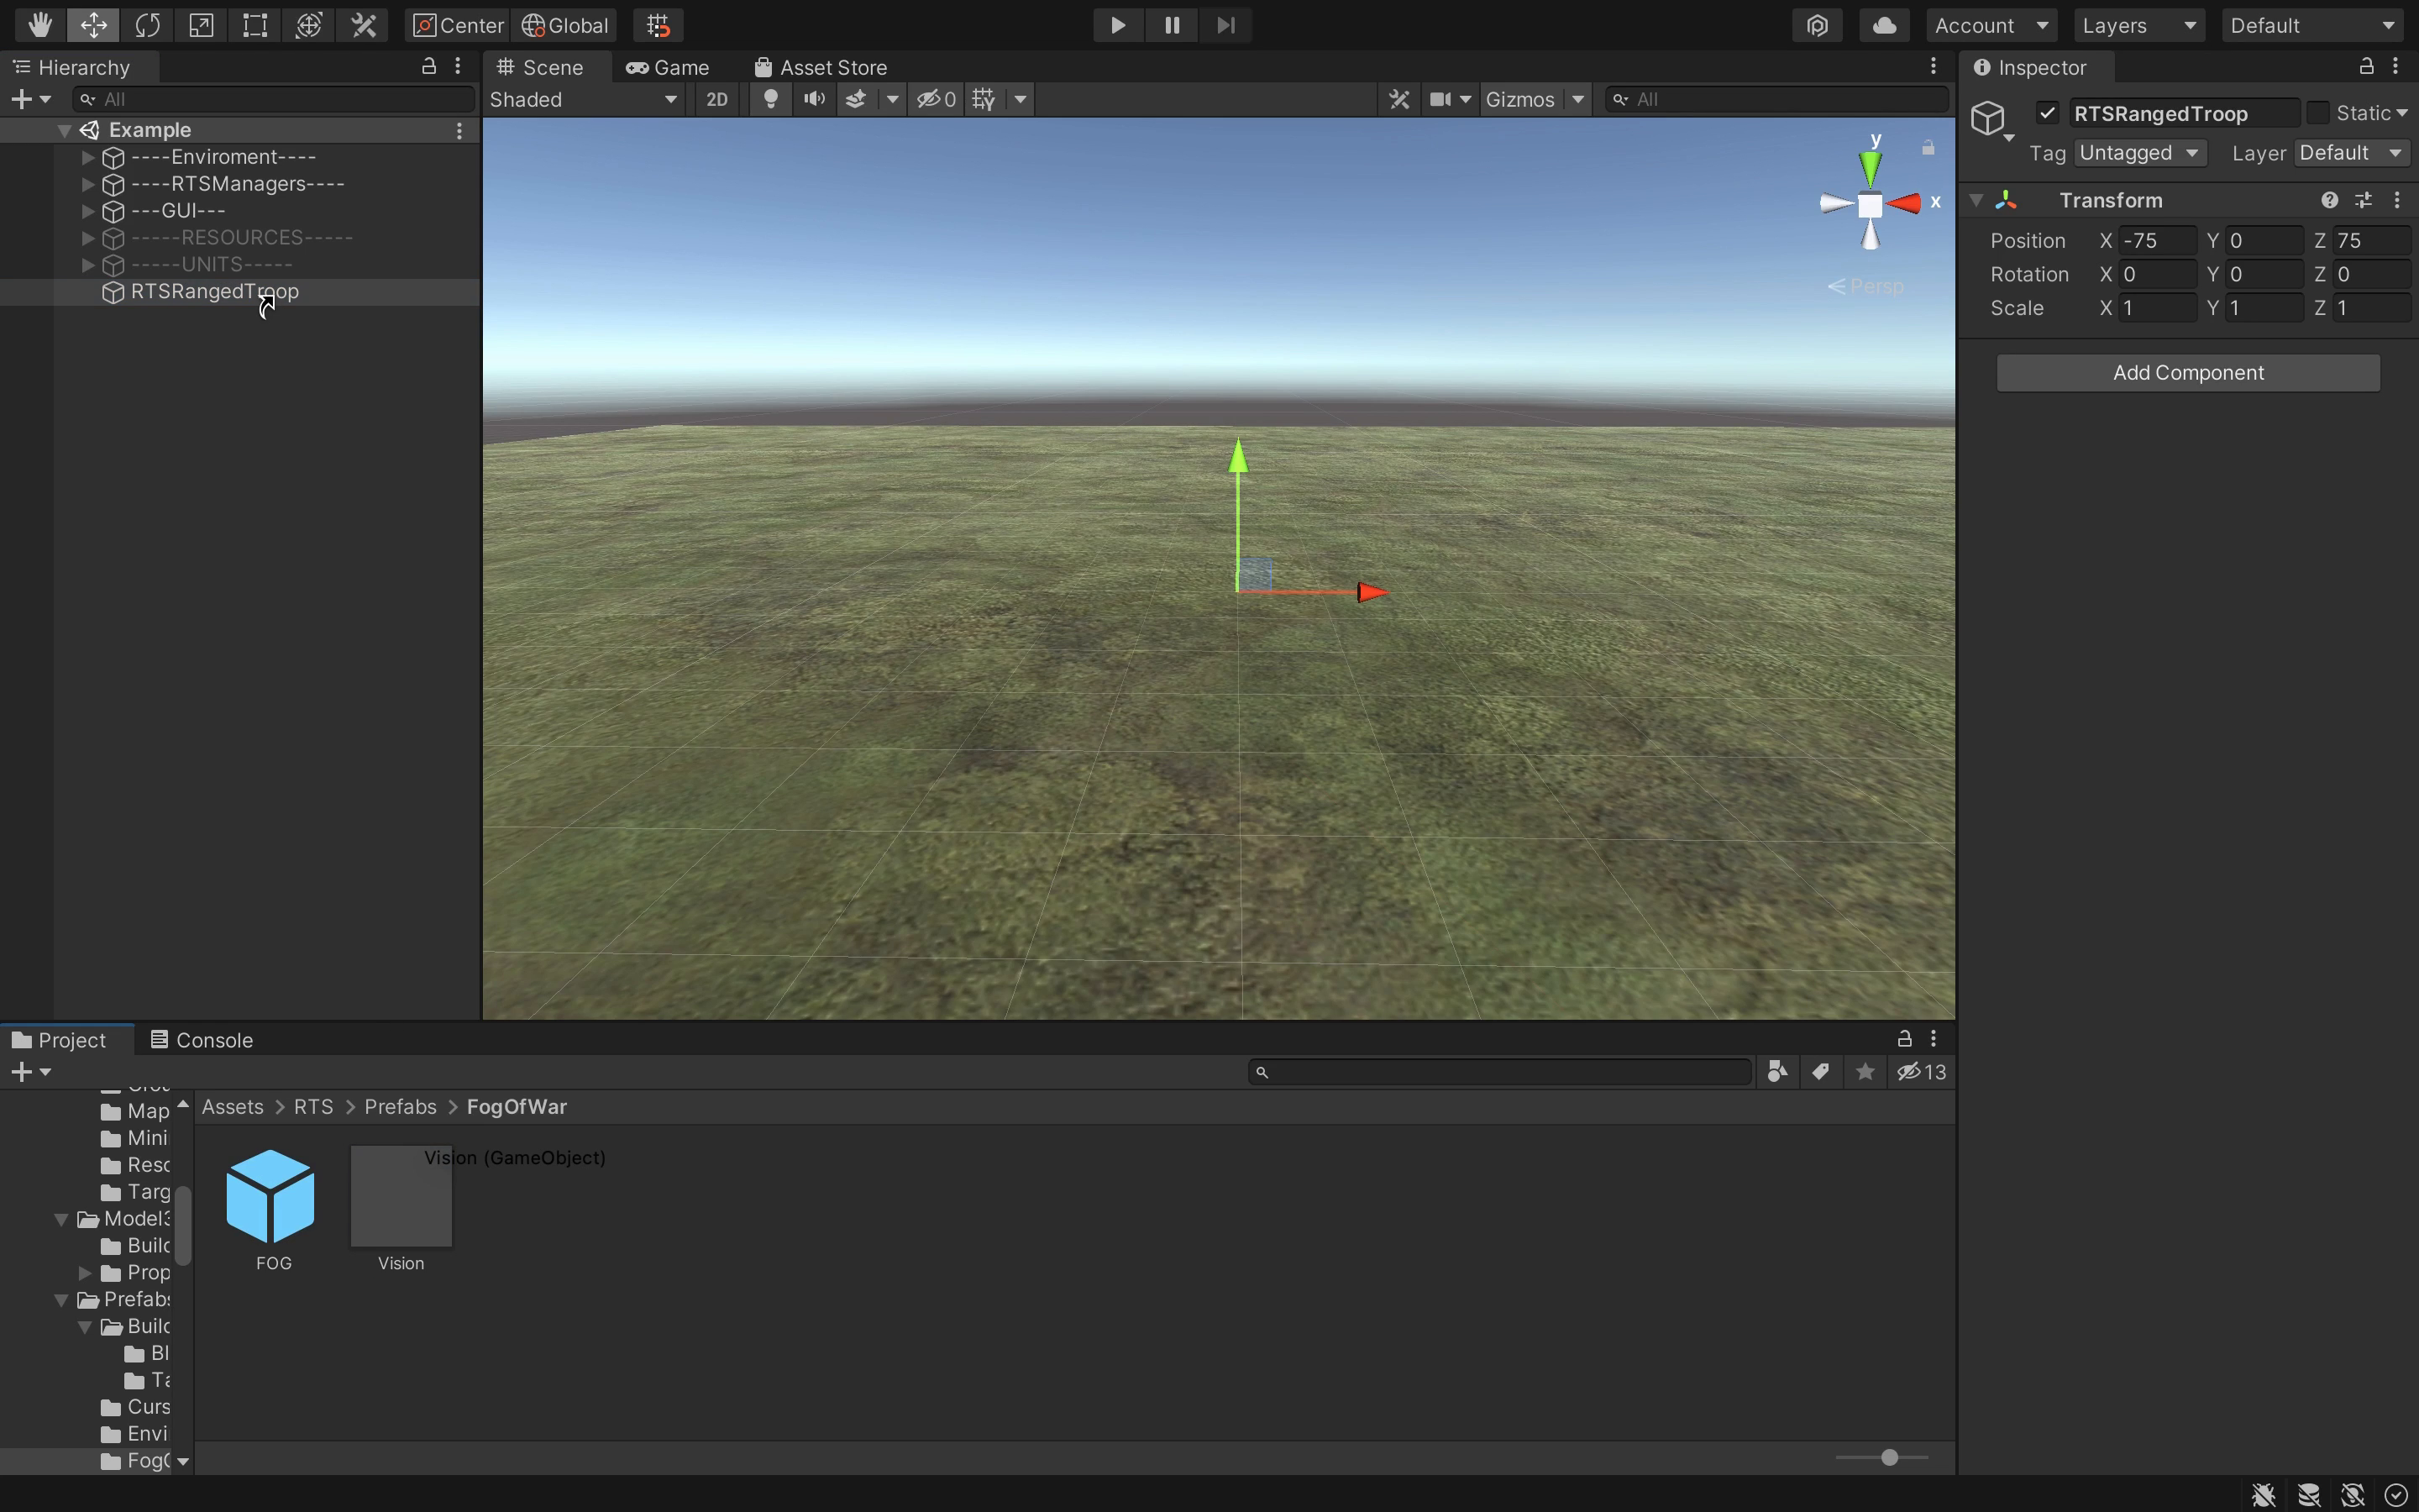The width and height of the screenshot is (2419, 1512).
Task: Save project search as favorite star
Action: pos(1865,1072)
